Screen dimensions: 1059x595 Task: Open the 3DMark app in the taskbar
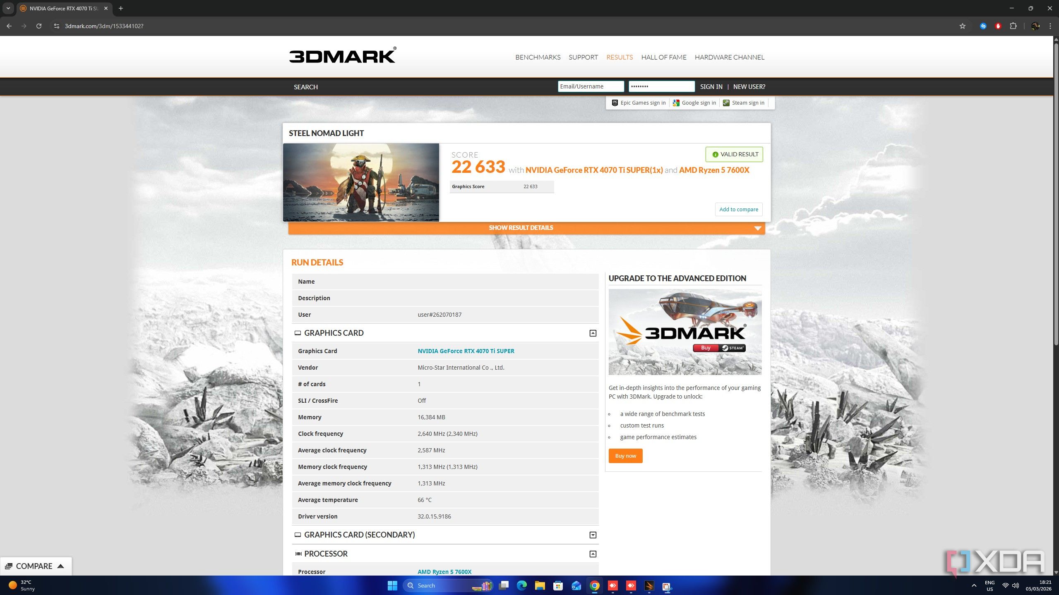(x=649, y=585)
